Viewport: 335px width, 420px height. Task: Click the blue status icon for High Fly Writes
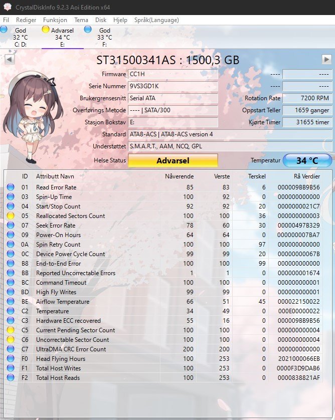(x=11, y=292)
